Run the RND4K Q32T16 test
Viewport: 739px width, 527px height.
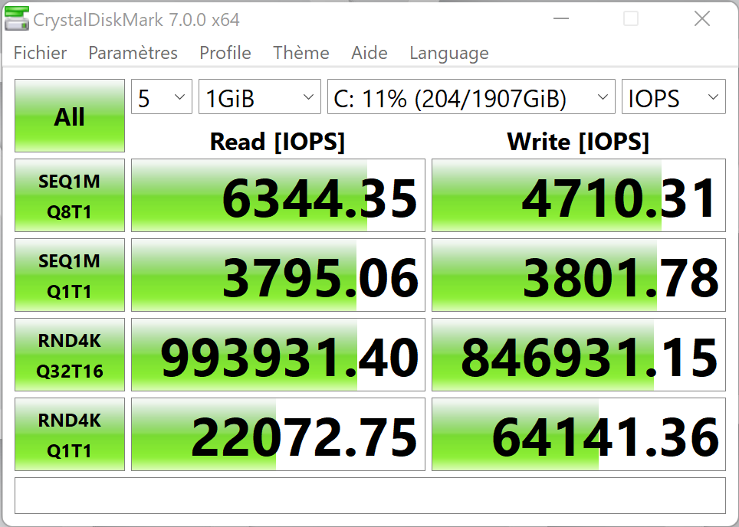(x=70, y=355)
